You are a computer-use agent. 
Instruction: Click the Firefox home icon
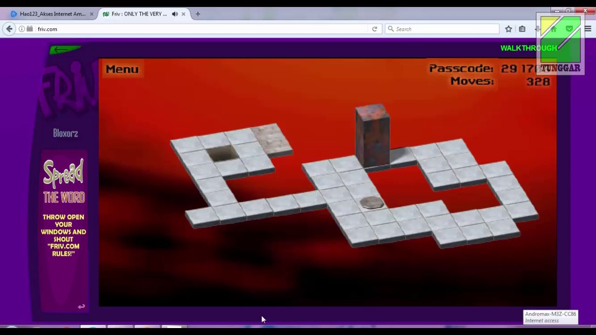point(554,29)
